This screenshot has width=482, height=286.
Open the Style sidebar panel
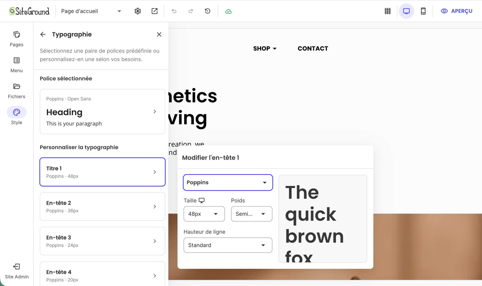[16, 116]
